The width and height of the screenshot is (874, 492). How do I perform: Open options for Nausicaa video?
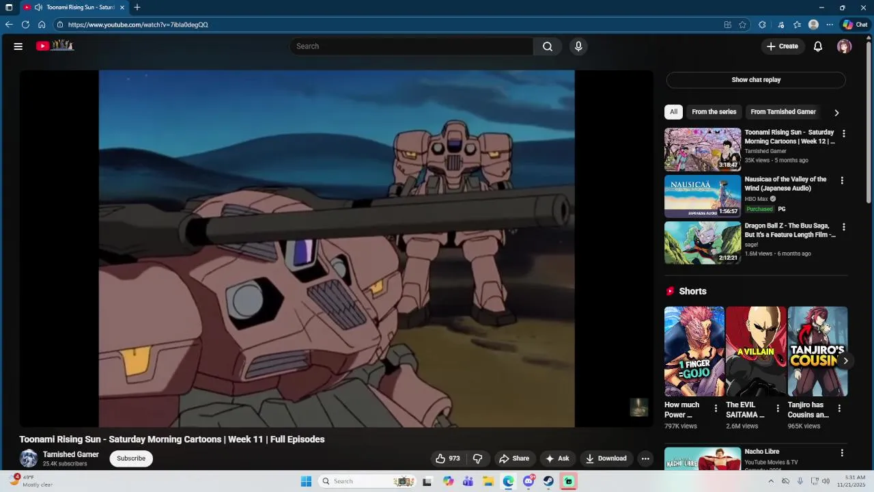842,180
